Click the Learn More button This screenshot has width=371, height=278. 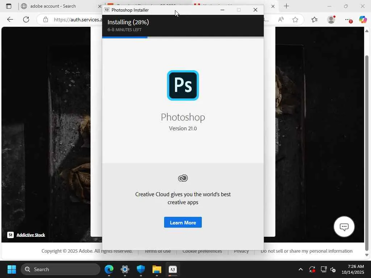point(183,223)
